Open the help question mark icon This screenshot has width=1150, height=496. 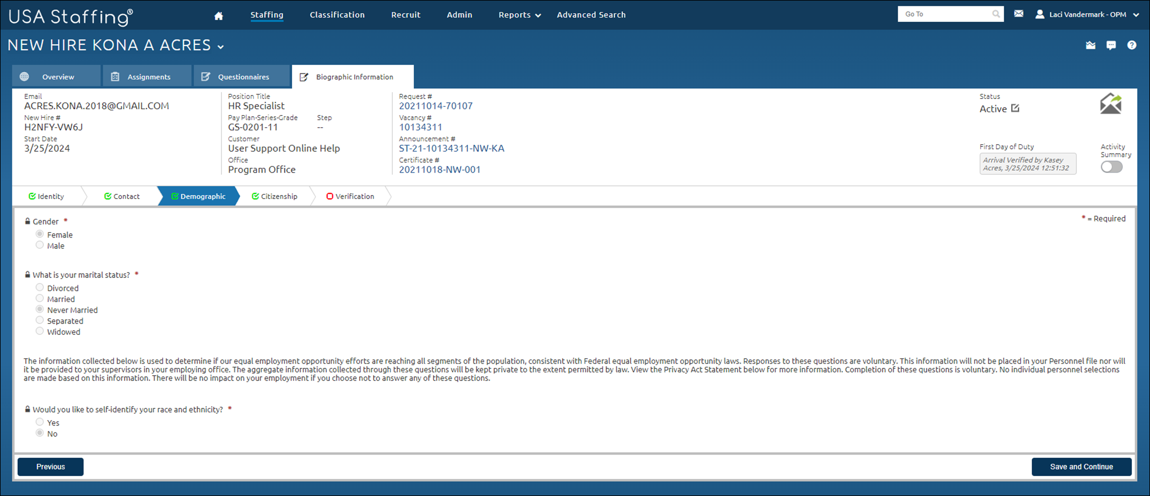[x=1132, y=45]
